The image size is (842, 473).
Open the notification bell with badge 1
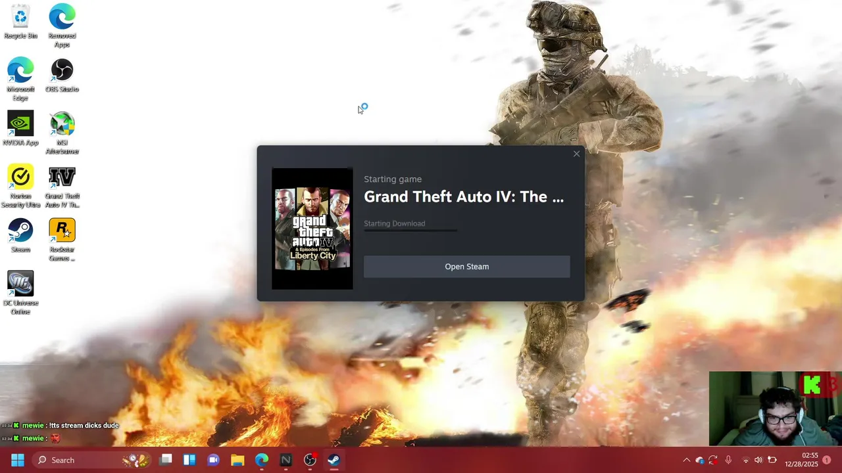[827, 460]
